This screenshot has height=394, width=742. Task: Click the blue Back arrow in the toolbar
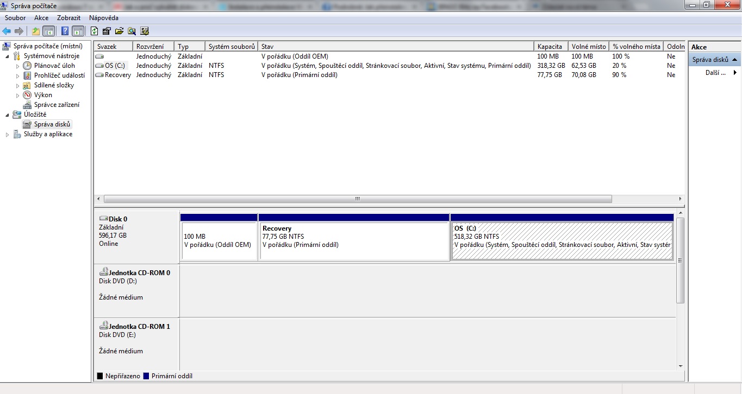click(7, 31)
